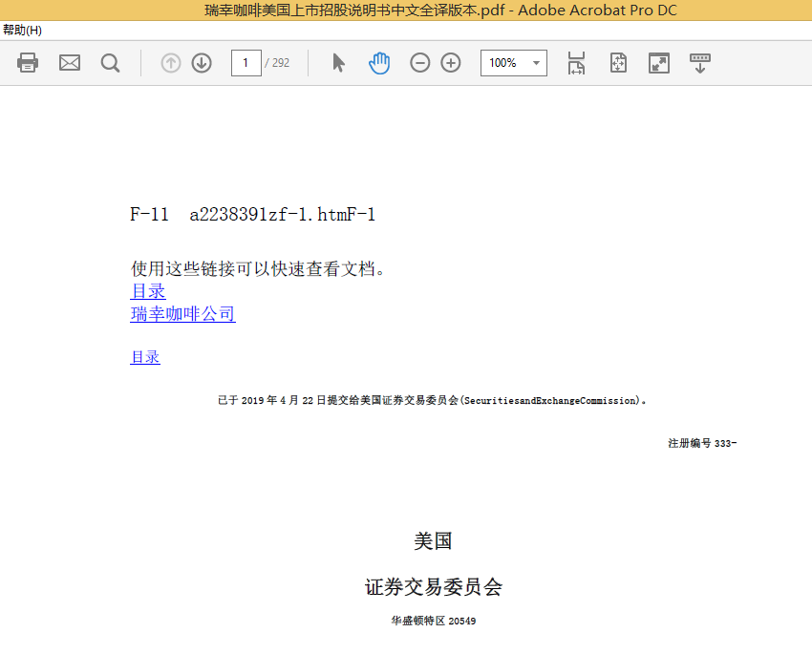Click the 2019 年 4 月 22 日 filing sentence

click(432, 400)
